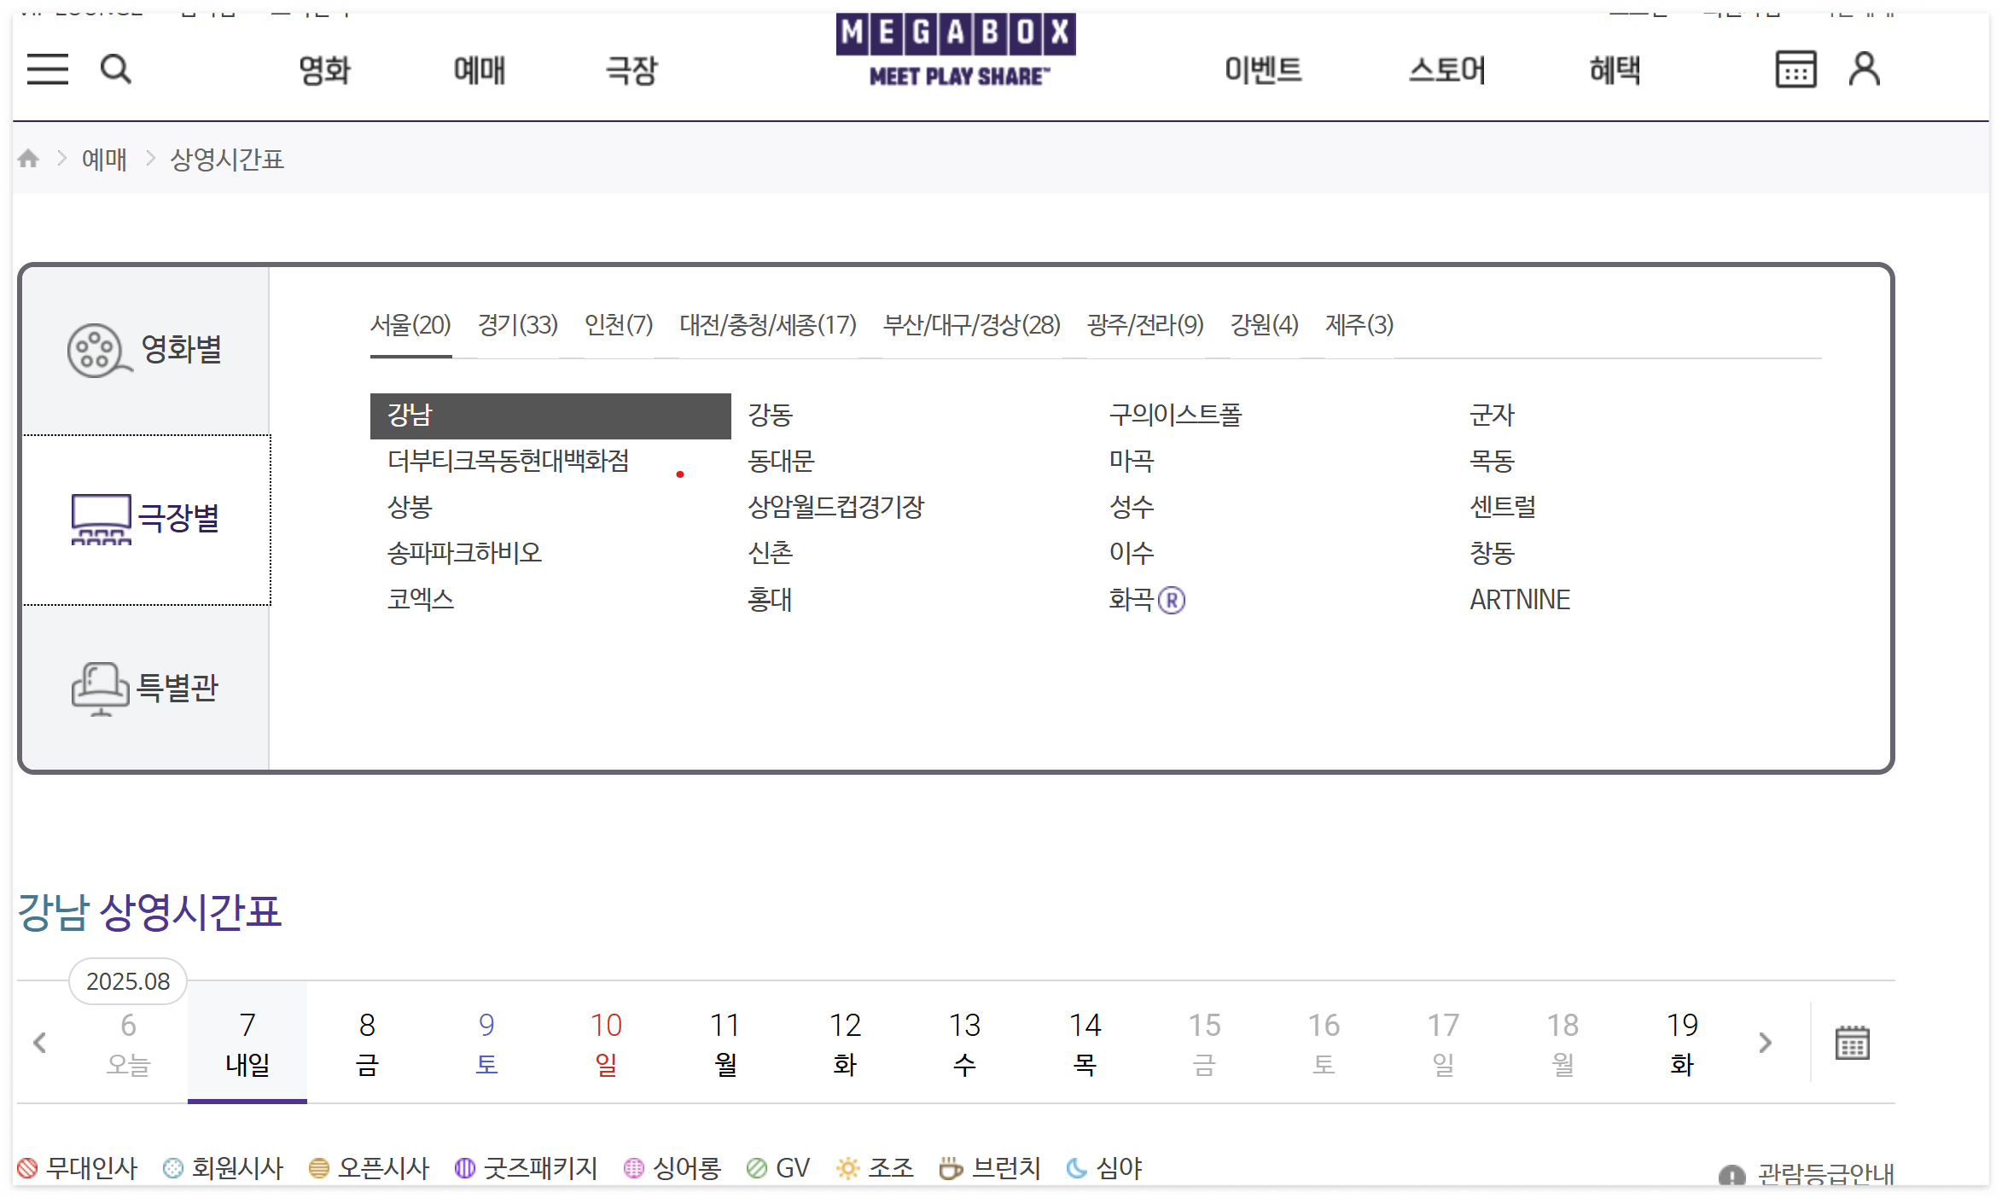Show next dates with right chevron

1765,1043
